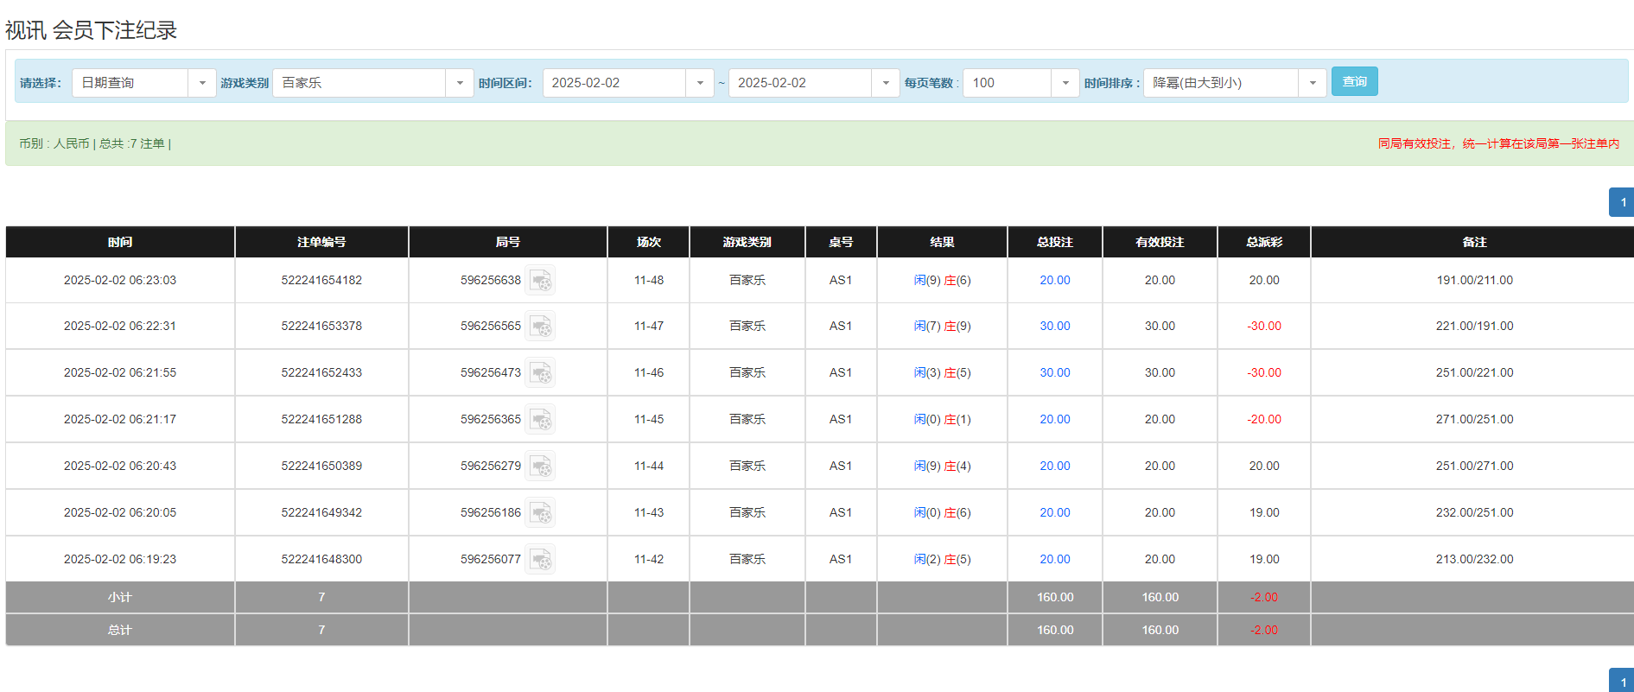Expand the 每页笔数 dropdown showing 100
Screen dimensions: 1634x692
(1065, 83)
